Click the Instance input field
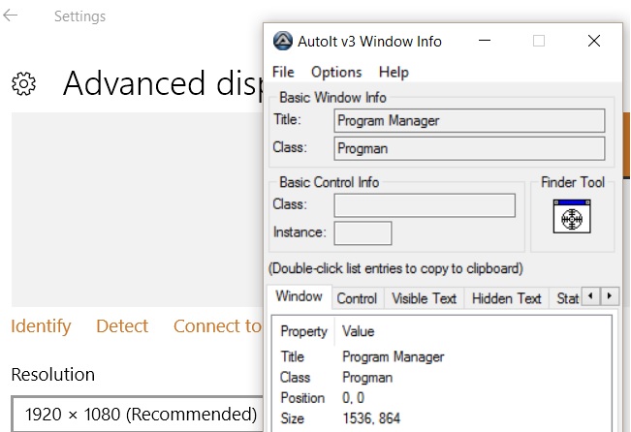 (363, 233)
